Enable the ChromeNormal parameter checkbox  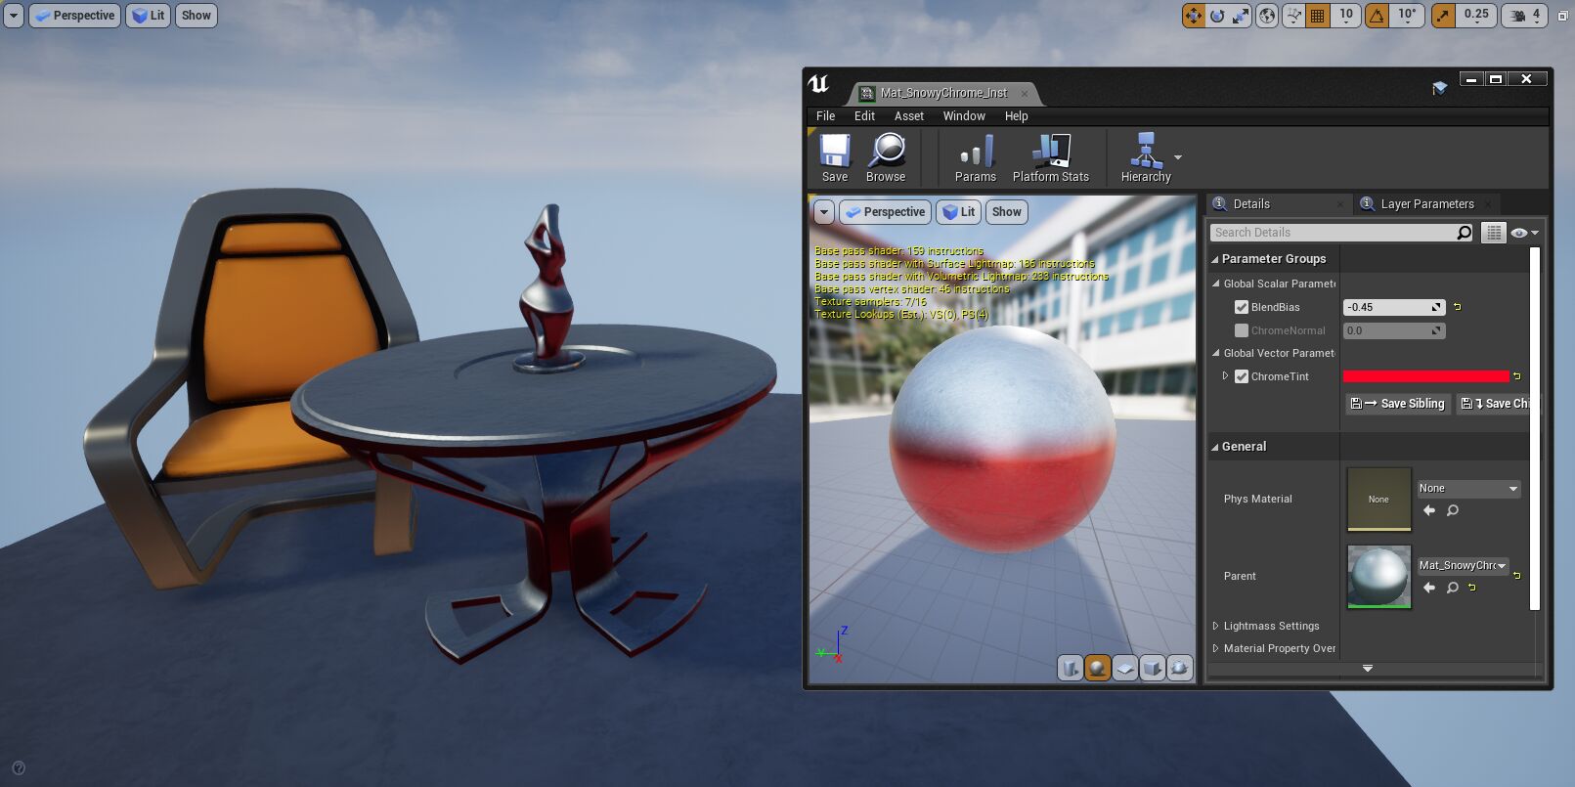point(1242,330)
